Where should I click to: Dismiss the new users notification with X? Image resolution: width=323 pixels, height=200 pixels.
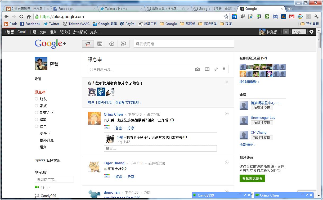tap(227, 82)
